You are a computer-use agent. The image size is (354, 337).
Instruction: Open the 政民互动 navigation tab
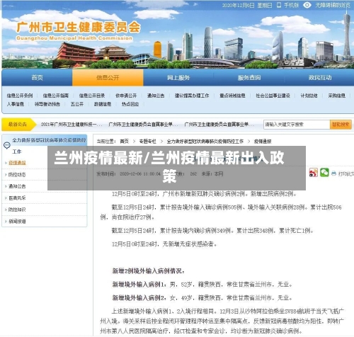pos(320,77)
